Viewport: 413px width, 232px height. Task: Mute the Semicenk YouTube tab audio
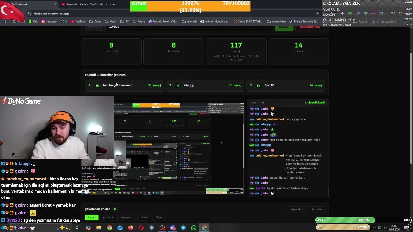point(101,5)
